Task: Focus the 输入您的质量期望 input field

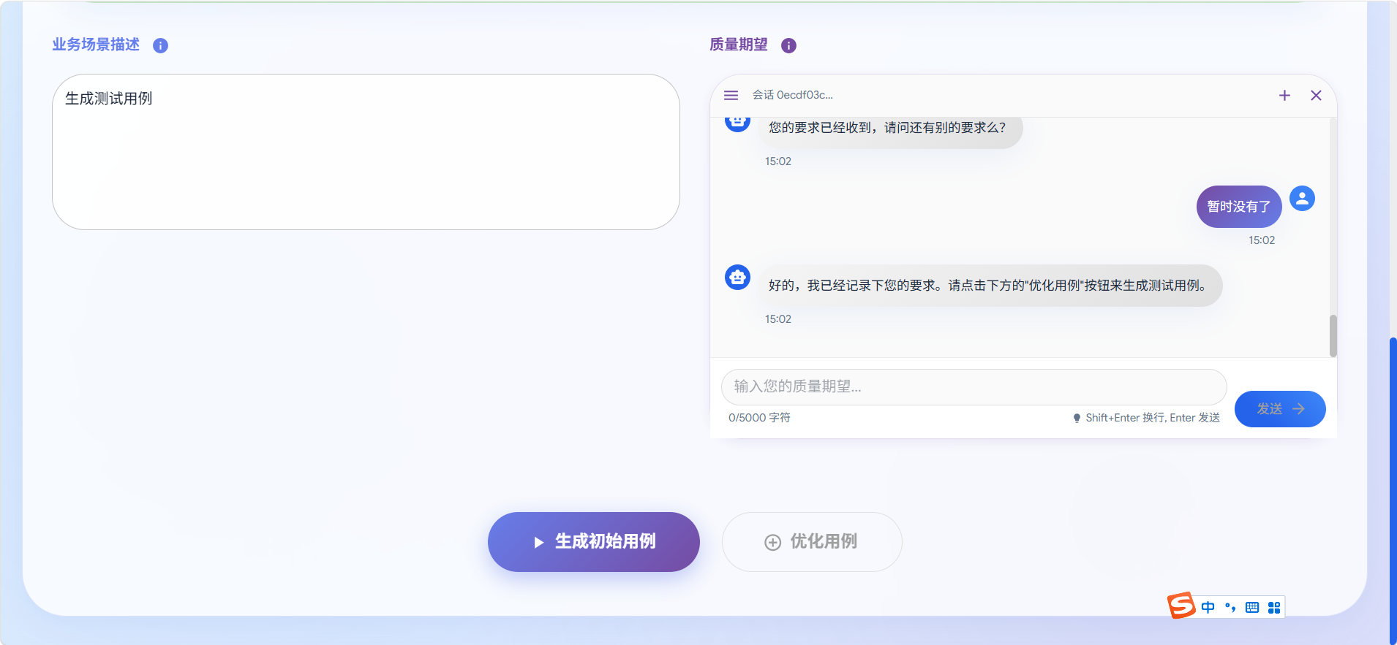Action: click(x=974, y=386)
